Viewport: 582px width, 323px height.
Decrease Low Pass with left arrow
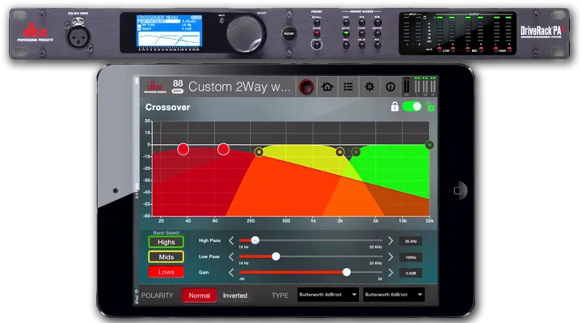click(x=231, y=257)
